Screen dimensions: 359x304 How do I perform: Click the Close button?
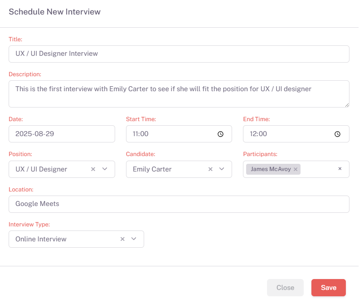tap(285, 288)
